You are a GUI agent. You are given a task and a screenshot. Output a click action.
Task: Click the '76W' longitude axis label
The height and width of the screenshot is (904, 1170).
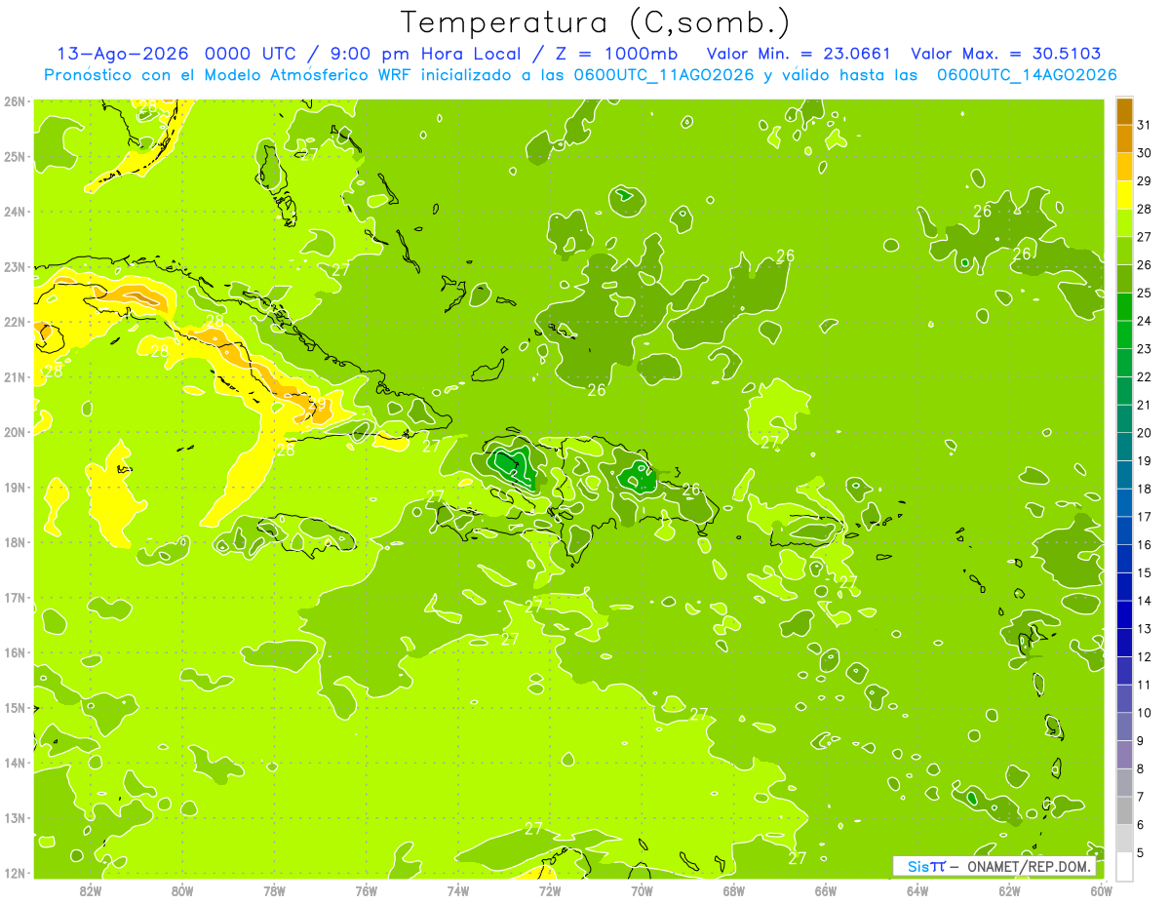pyautogui.click(x=366, y=890)
